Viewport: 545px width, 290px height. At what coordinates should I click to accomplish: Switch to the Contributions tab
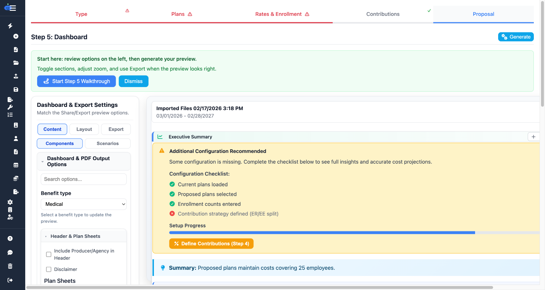click(383, 14)
